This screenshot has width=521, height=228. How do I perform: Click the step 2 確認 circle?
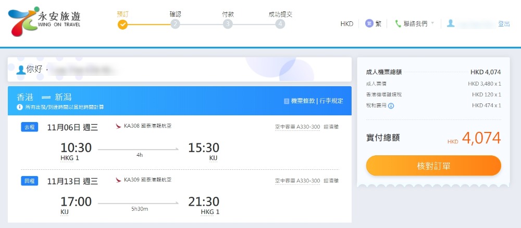coord(175,24)
